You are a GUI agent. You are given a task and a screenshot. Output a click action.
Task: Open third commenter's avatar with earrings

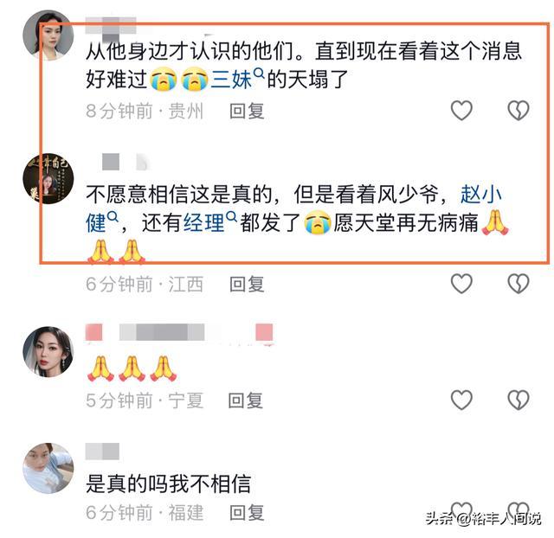[48, 352]
